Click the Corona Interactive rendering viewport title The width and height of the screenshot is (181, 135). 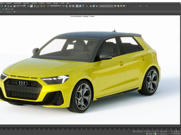pos(82,16)
